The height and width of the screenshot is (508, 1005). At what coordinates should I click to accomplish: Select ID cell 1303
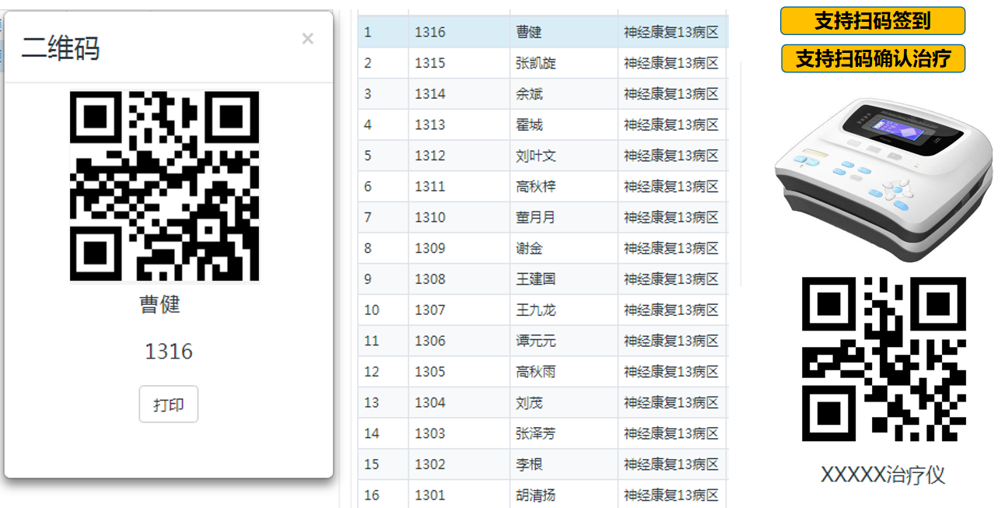(x=430, y=433)
